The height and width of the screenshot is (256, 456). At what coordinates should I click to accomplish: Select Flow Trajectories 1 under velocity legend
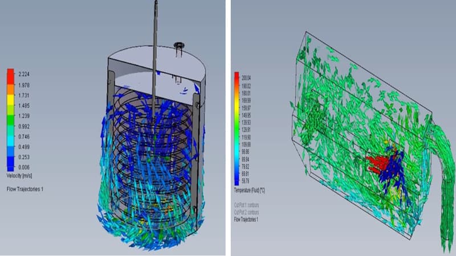click(x=25, y=189)
